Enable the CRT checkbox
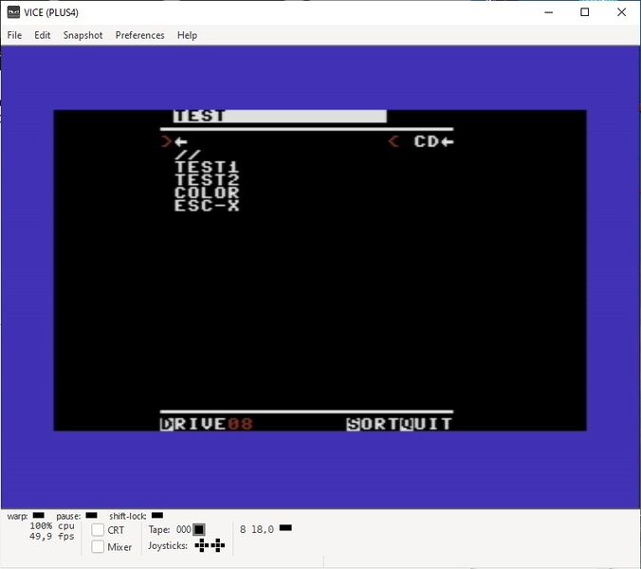 (x=98, y=530)
